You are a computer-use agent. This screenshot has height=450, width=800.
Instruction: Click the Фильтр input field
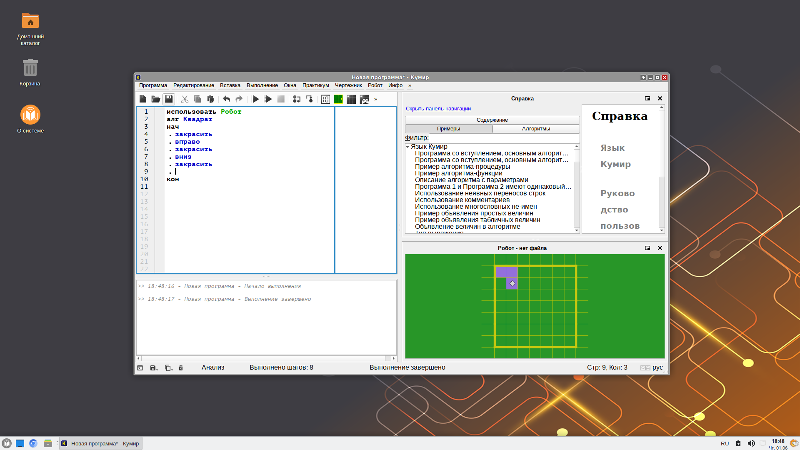click(504, 138)
